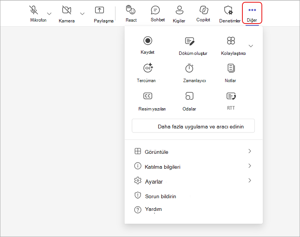The height and width of the screenshot is (237, 300).
Task: Start the Zamanlayıcı timer icon
Action: tap(189, 68)
